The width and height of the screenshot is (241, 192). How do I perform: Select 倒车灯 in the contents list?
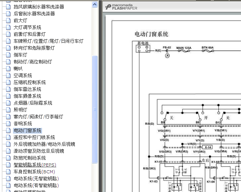point(20,55)
